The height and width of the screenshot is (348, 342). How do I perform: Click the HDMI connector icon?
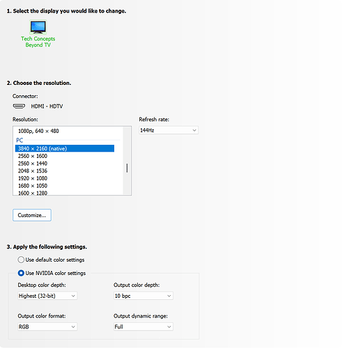19,106
